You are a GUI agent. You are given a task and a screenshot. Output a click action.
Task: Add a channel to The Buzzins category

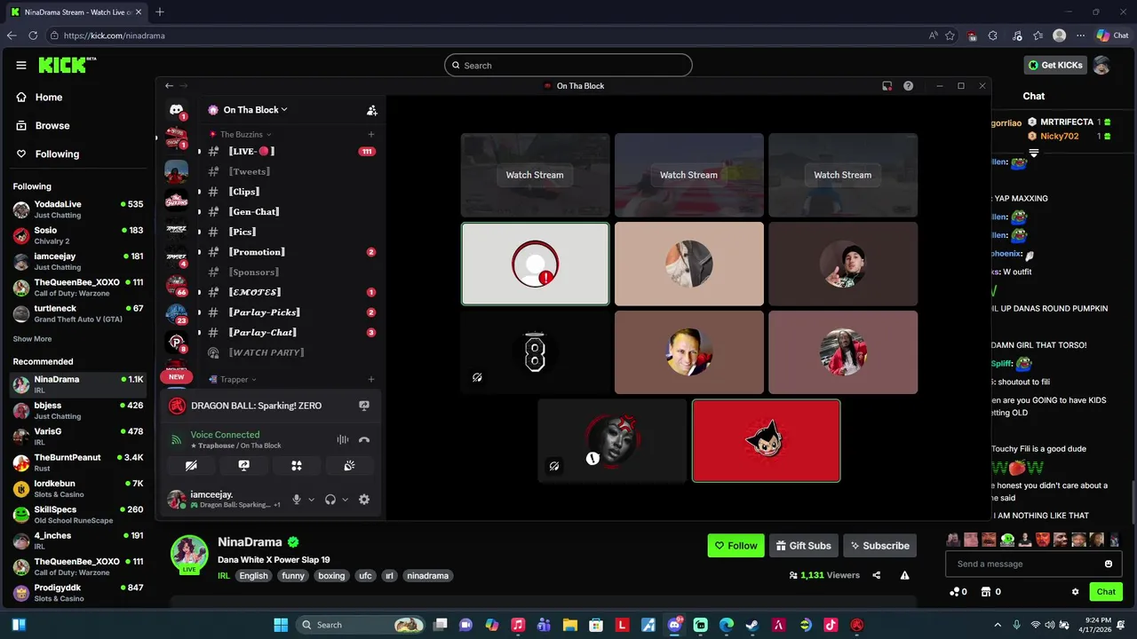[x=371, y=134]
